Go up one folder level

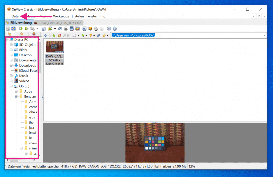[54, 35]
